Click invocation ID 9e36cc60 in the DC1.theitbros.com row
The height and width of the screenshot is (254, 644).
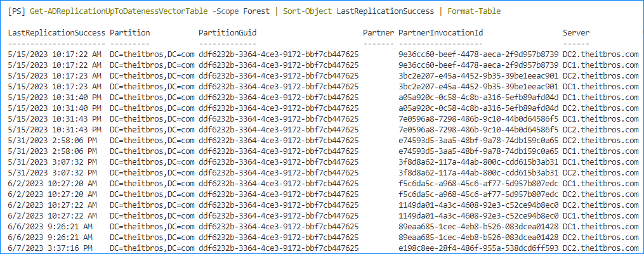click(478, 65)
